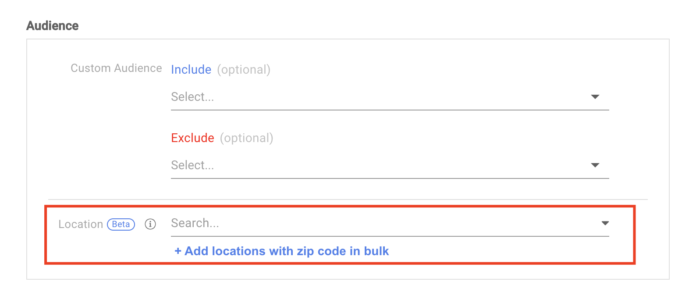689x292 pixels.
Task: Click the red Exclude label
Action: 192,138
